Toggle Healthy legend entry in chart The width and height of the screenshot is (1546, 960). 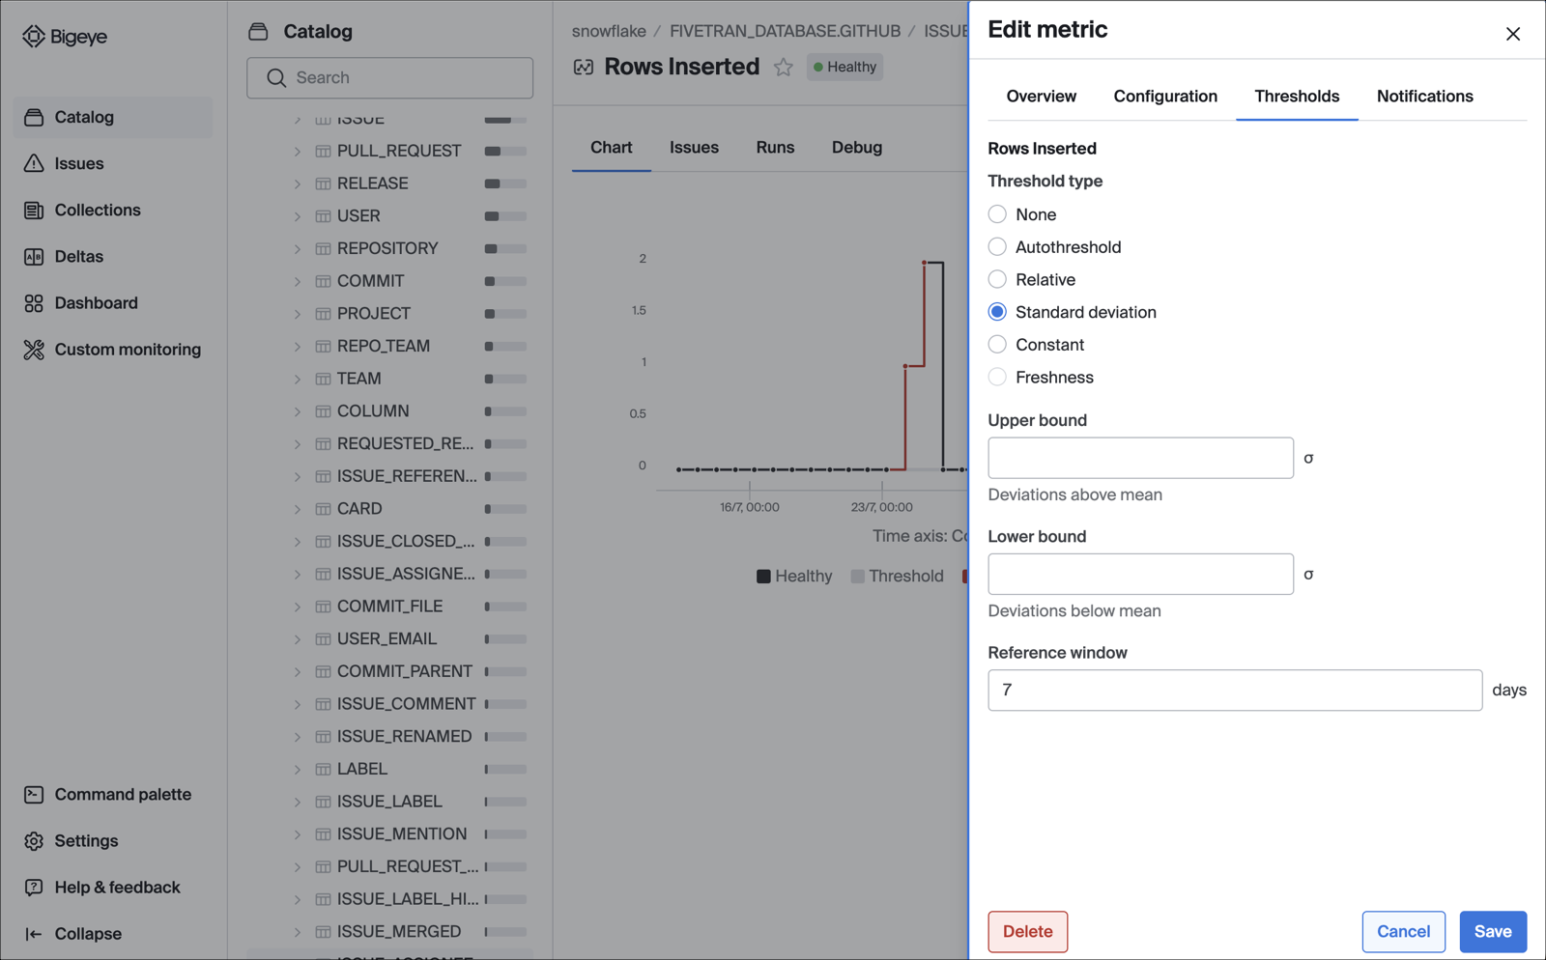pos(794,577)
